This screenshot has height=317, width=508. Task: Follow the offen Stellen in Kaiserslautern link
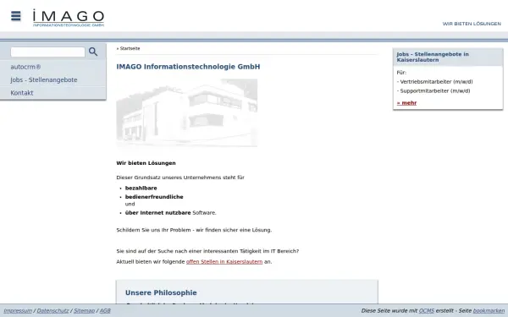[x=224, y=262]
